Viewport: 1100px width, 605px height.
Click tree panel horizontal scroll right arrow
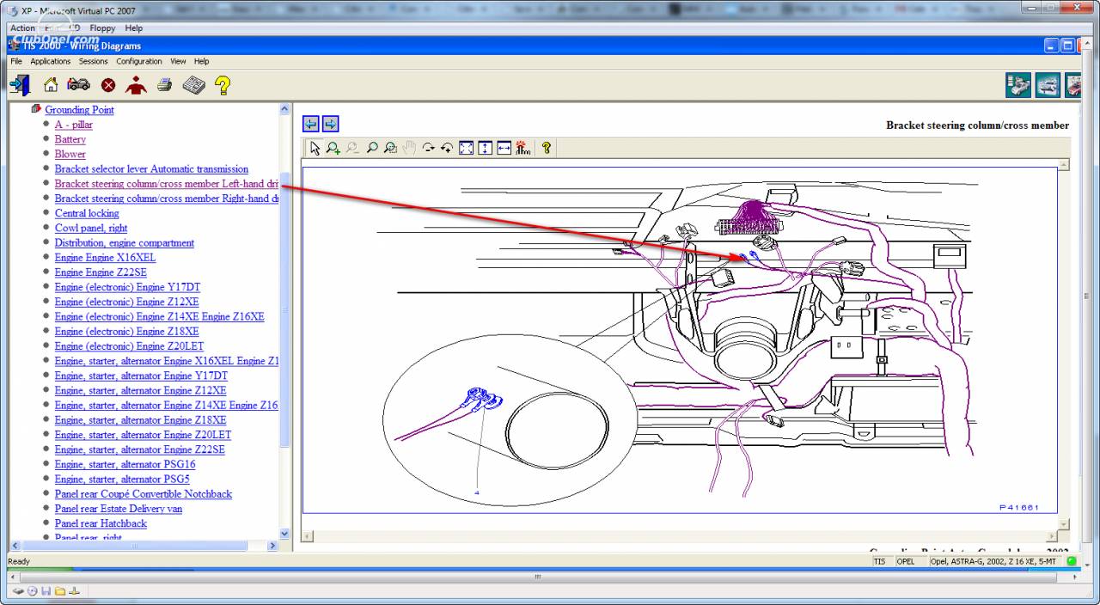click(x=273, y=546)
